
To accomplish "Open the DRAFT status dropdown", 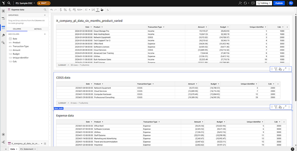I will pos(44,3).
